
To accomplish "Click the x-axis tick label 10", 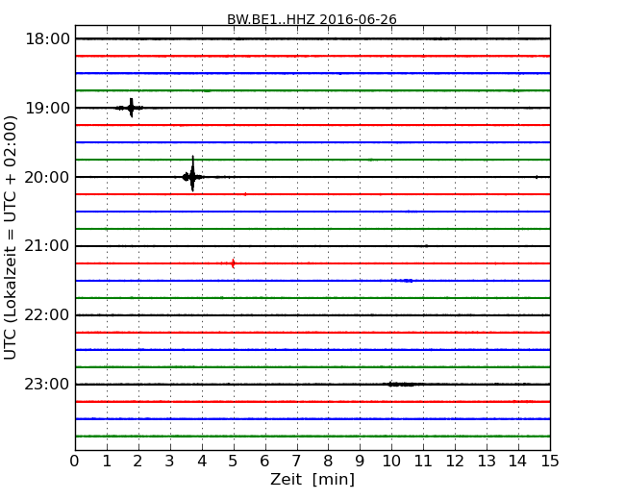I will click(391, 461).
